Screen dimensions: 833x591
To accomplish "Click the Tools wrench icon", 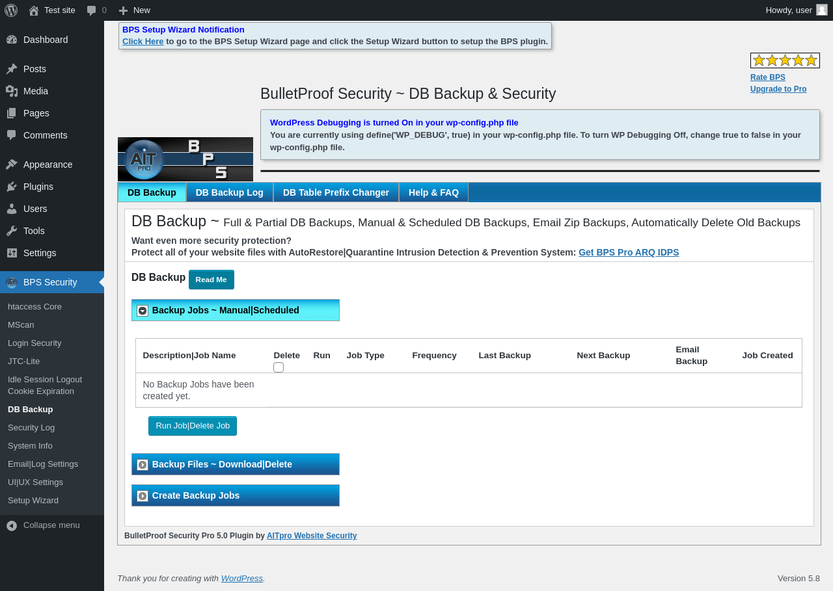I will (x=12, y=231).
